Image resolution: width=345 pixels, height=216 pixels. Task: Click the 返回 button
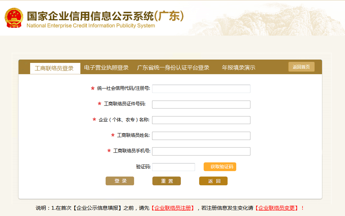[x=213, y=181]
